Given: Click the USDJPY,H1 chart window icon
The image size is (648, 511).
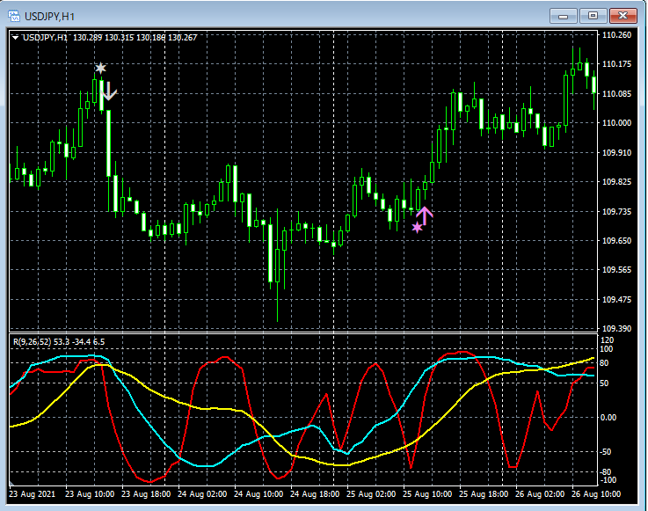Looking at the screenshot, I should pos(14,16).
